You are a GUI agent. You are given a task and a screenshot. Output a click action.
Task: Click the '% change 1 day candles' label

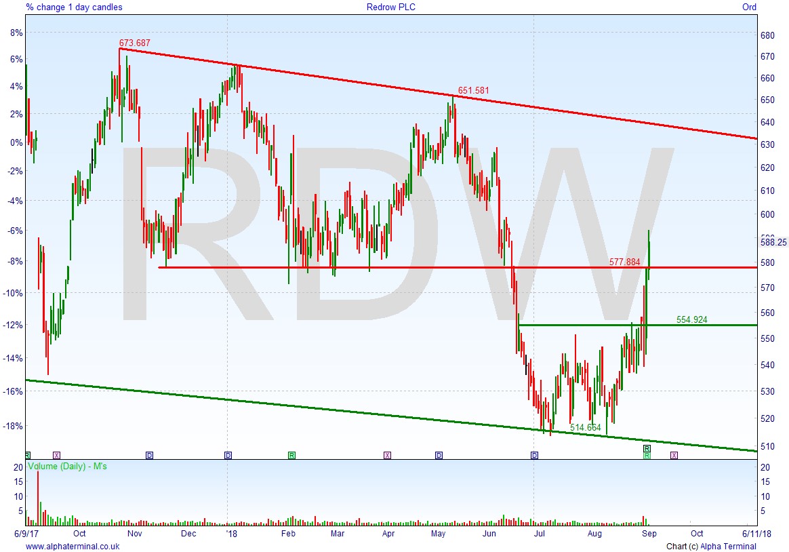click(74, 7)
